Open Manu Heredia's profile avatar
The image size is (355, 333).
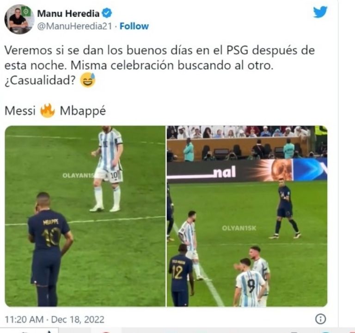pos(19,19)
